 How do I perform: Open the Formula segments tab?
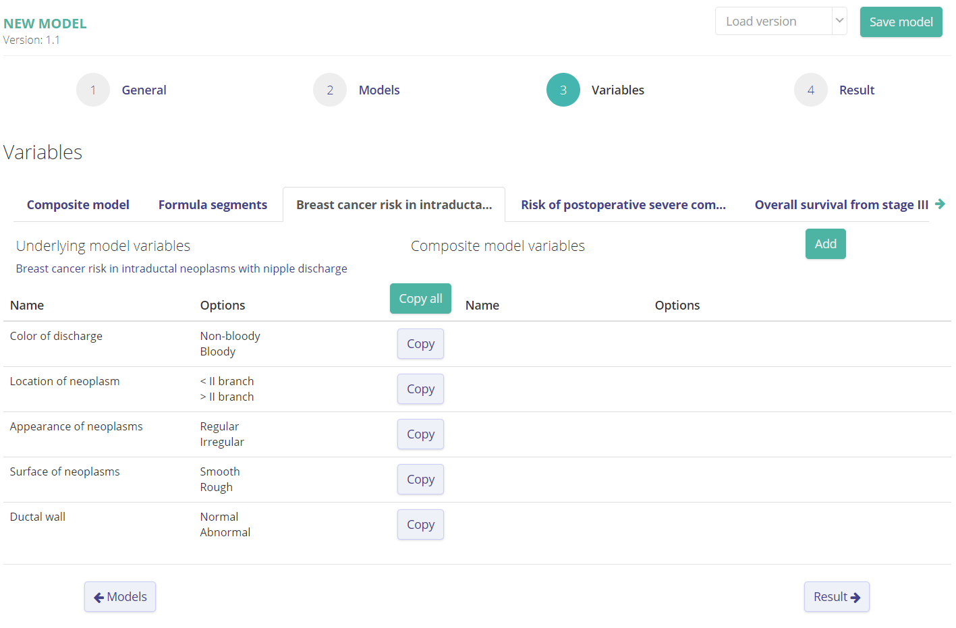pyautogui.click(x=213, y=205)
